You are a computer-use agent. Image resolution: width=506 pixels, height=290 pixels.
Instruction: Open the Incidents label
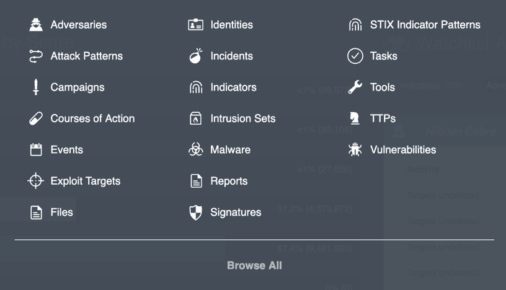pos(232,56)
